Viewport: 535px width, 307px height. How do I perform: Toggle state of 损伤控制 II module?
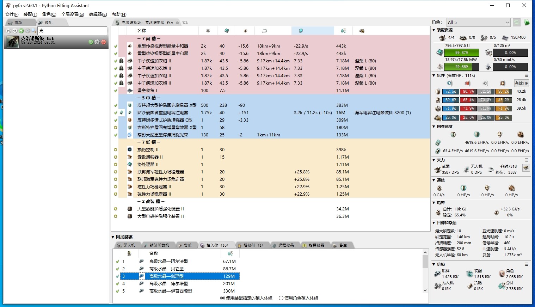click(116, 150)
